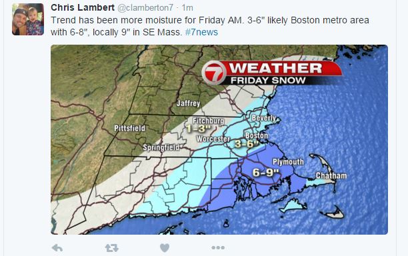Click the 3-6" snowfall label near Boston
This screenshot has height=256, width=408.
coord(247,144)
